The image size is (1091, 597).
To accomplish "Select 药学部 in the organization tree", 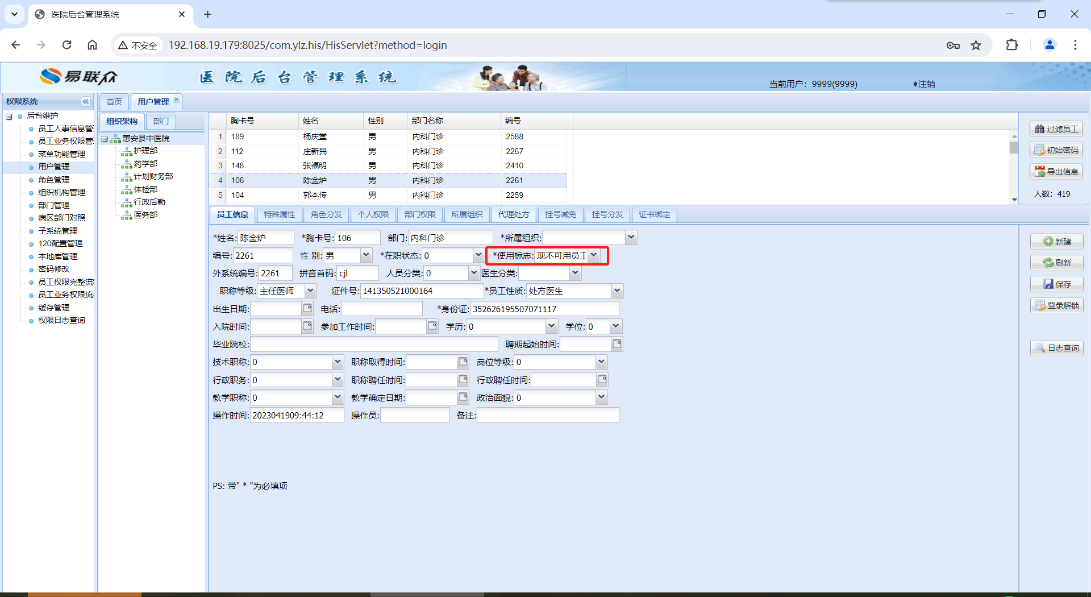I will click(145, 164).
